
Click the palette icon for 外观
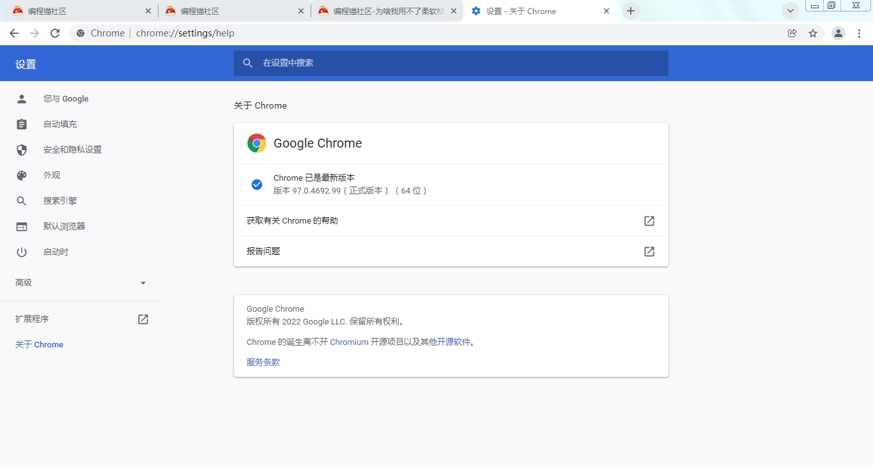point(22,175)
